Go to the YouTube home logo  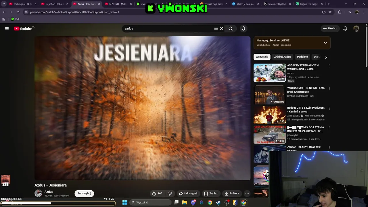tap(23, 28)
